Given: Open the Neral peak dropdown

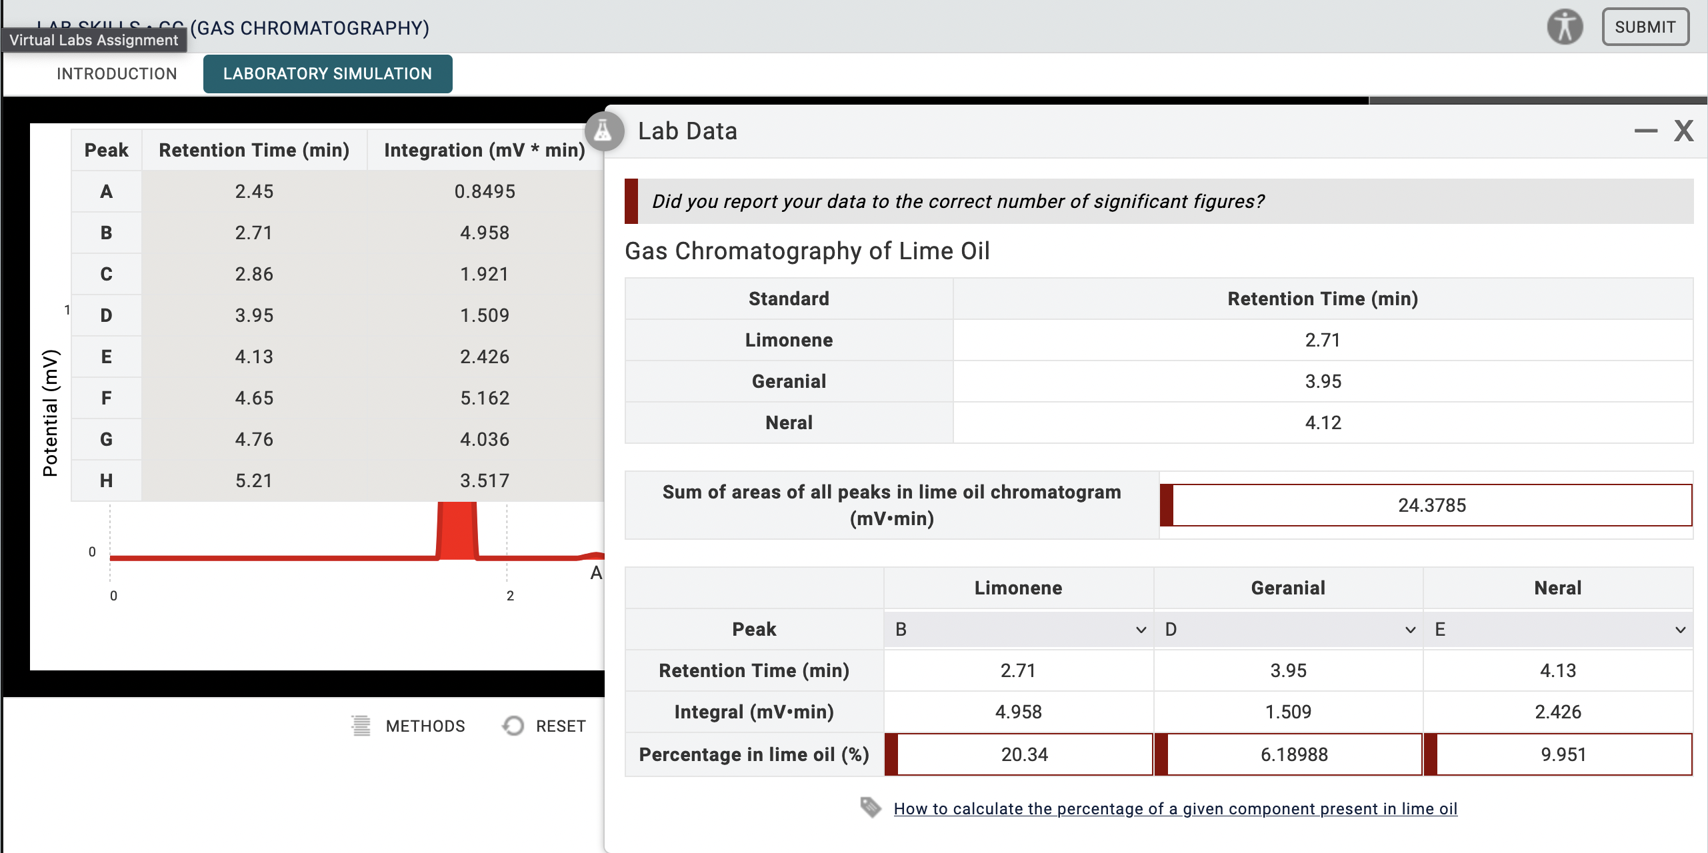Looking at the screenshot, I should [1557, 629].
